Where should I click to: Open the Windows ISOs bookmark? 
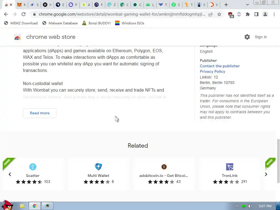[130, 23]
